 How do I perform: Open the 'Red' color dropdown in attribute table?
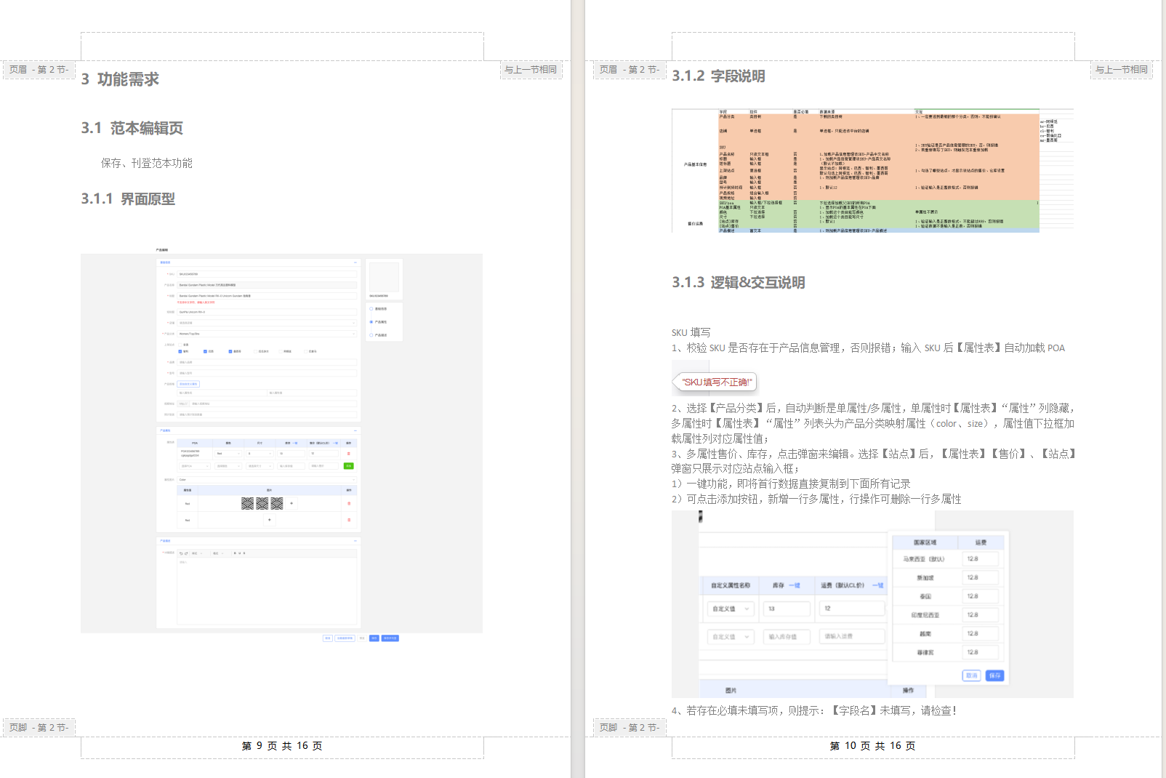228,454
